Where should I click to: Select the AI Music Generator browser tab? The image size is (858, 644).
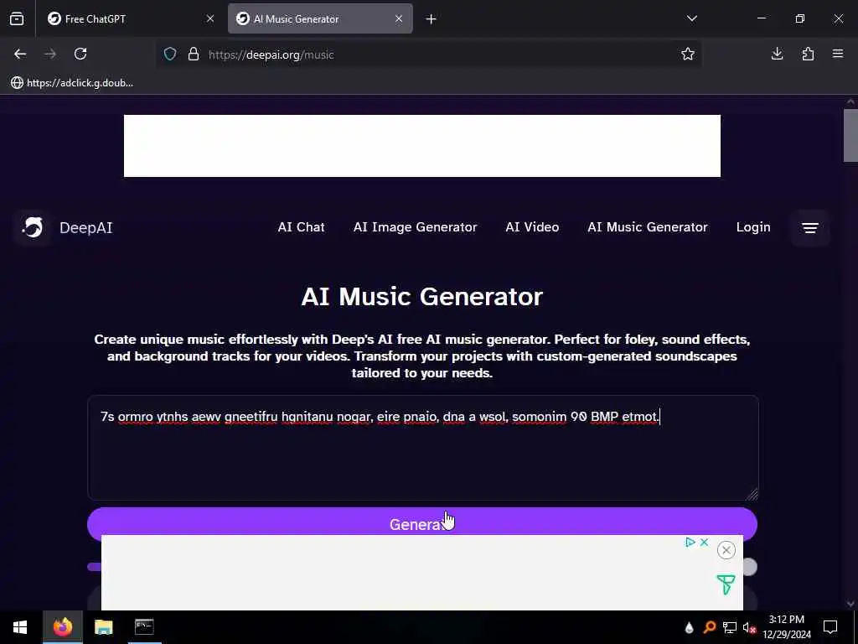tap(320, 18)
